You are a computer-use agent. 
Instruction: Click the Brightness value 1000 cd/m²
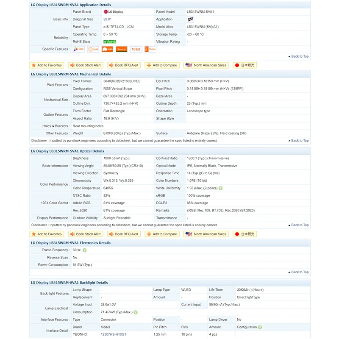pyautogui.click(x=116, y=158)
